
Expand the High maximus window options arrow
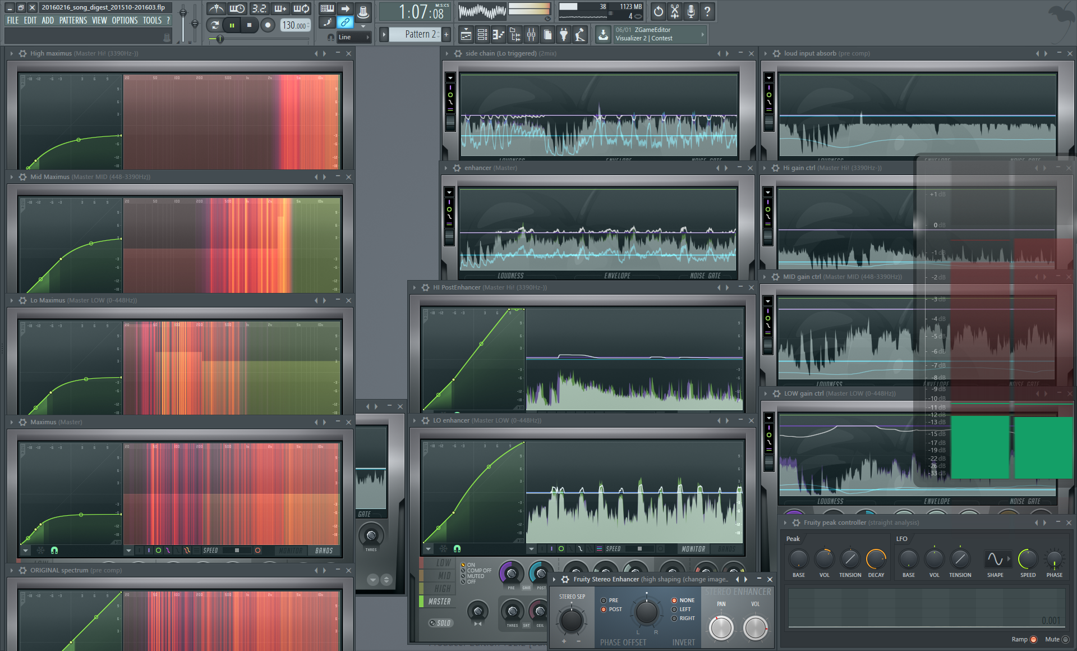pos(12,53)
